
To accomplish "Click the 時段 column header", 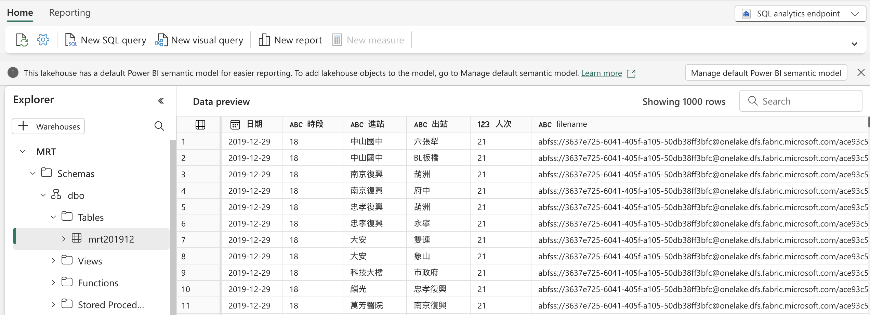I will [x=313, y=124].
